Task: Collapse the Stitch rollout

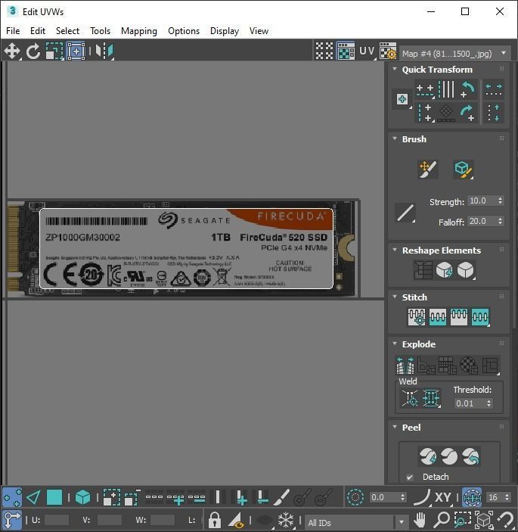Action: pos(395,297)
